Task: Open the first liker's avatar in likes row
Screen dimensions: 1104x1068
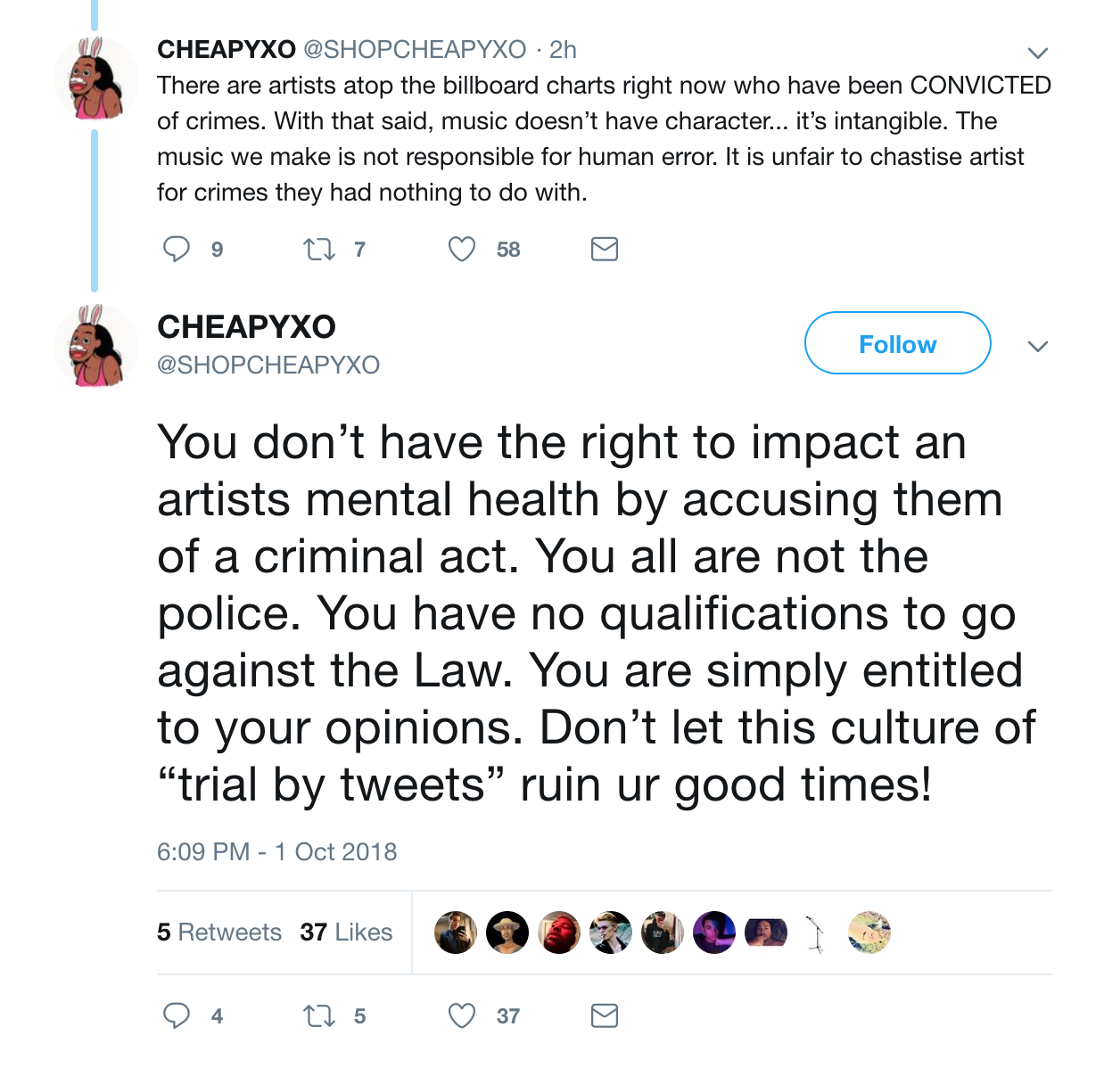Action: 455,932
